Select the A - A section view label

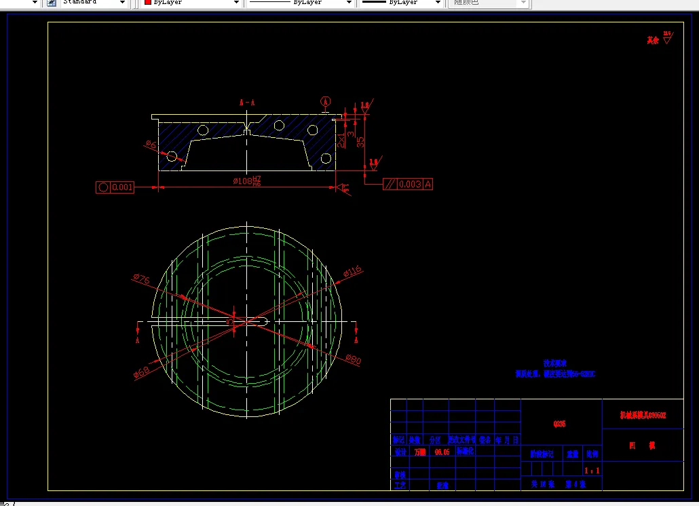[x=246, y=103]
